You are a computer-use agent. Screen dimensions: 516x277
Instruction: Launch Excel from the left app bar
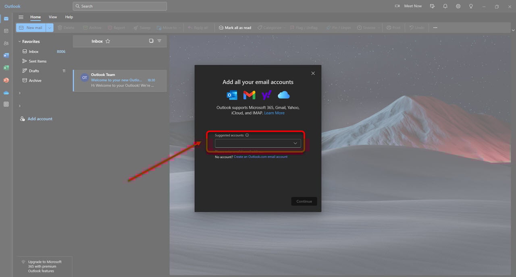pyautogui.click(x=6, y=68)
